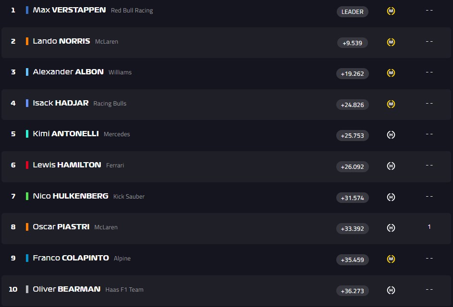The width and height of the screenshot is (453, 307).
Task: Open Lewis Hamilton's driver name
Action: click(x=67, y=165)
